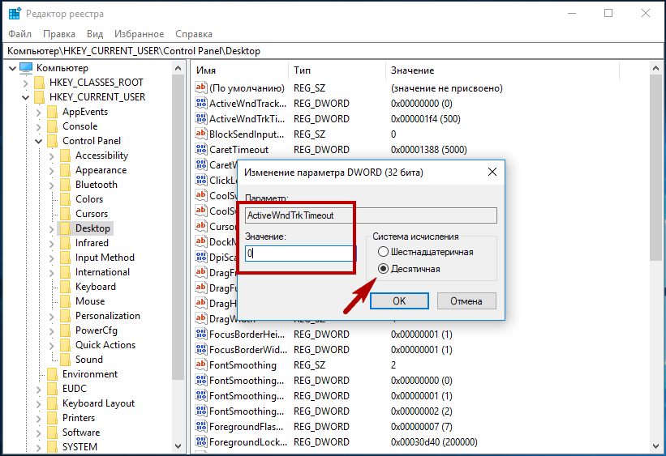The width and height of the screenshot is (666, 456).
Task: Select the Software key
Action: pyautogui.click(x=81, y=433)
